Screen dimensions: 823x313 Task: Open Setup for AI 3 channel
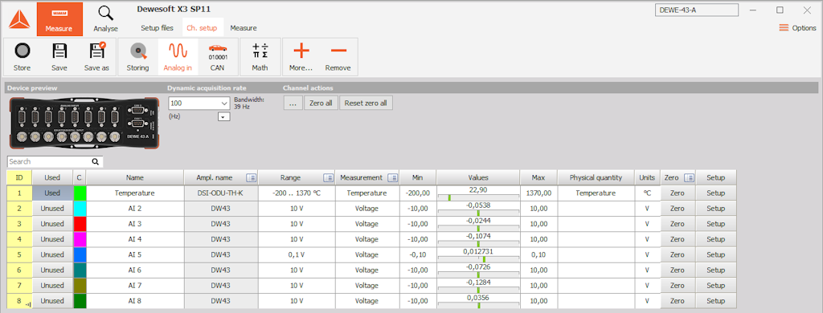[x=716, y=224]
